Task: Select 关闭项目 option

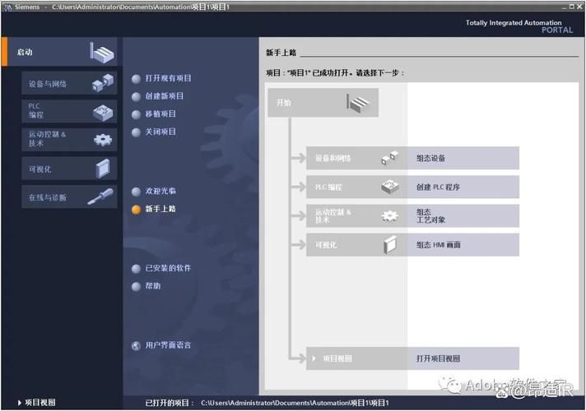Action: (154, 132)
